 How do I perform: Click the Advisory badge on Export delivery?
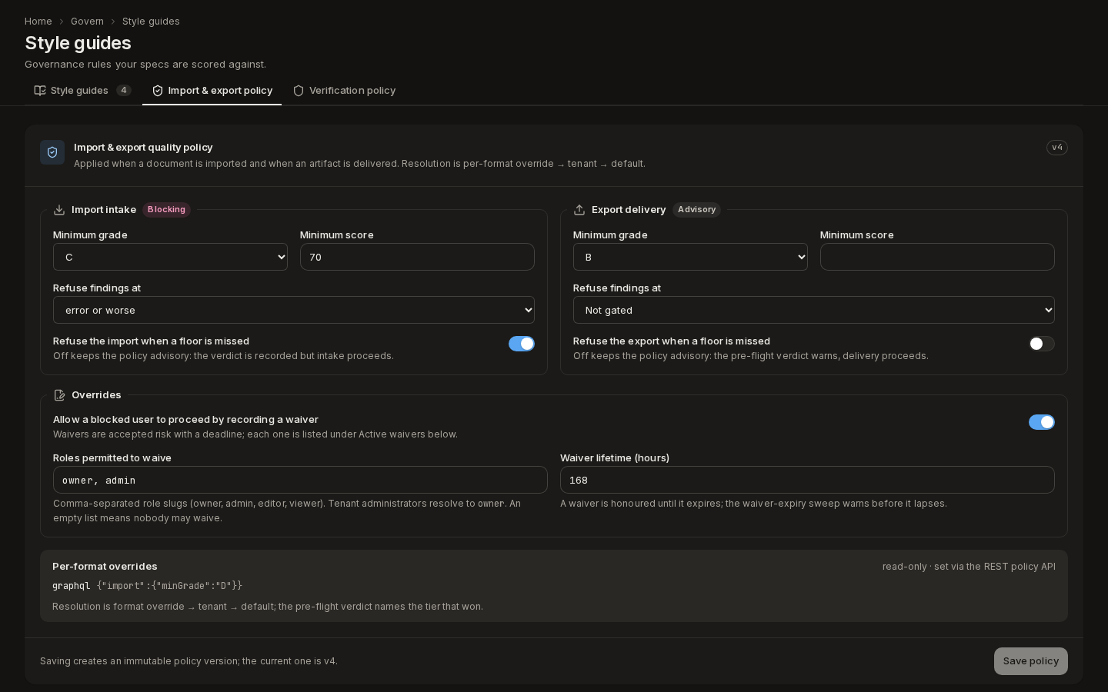click(696, 210)
